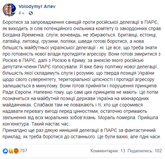The image size is (165, 159).
Task: View the shares via 'Поделились: 102'
Action: click(x=145, y=151)
